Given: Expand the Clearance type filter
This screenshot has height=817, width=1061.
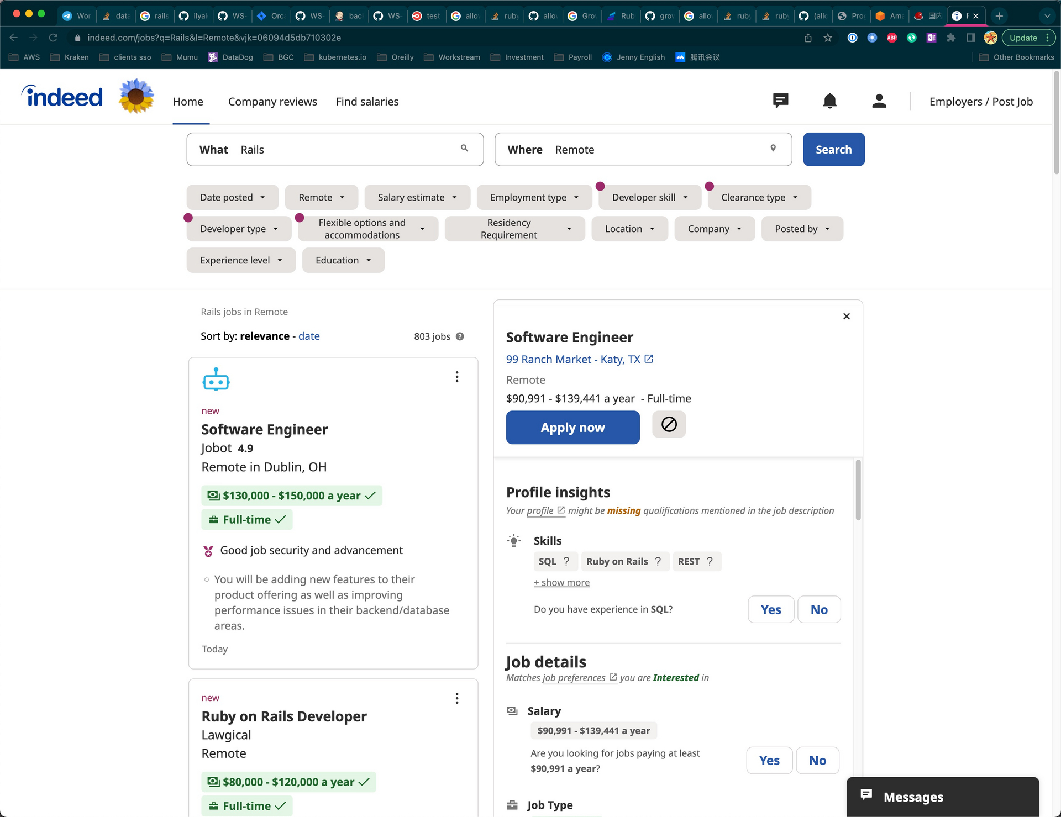Looking at the screenshot, I should click(759, 197).
